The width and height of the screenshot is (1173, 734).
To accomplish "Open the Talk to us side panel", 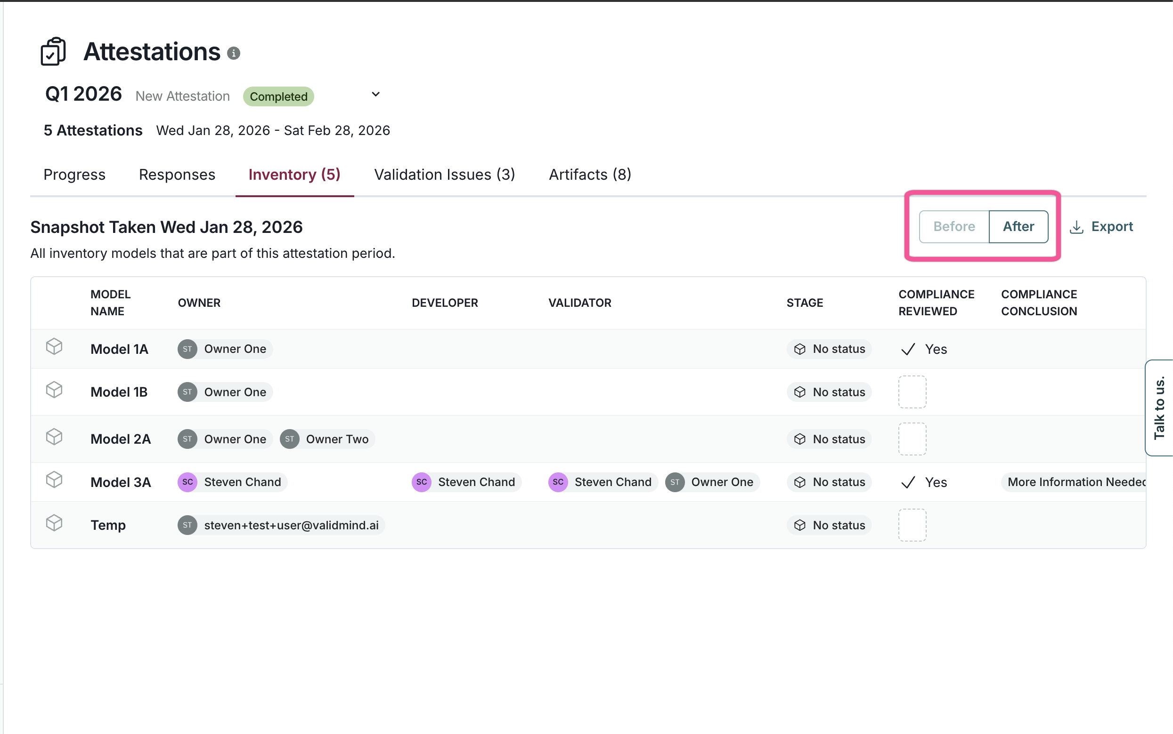I will pyautogui.click(x=1160, y=407).
